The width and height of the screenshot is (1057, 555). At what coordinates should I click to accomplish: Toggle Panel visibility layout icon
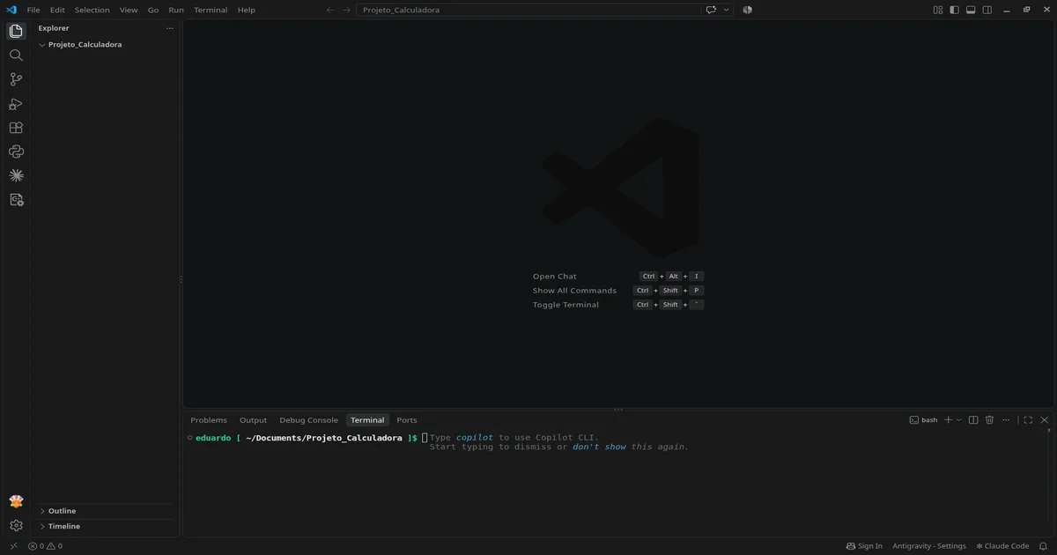(x=971, y=10)
